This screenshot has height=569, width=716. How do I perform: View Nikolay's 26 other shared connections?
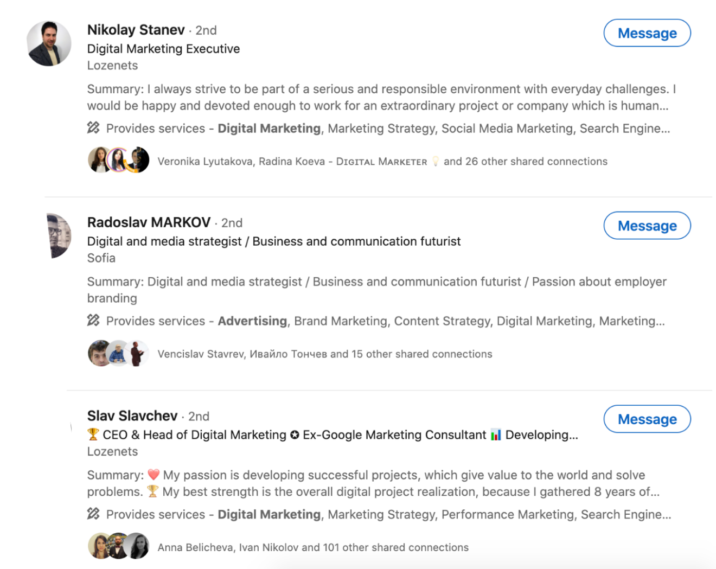525,161
